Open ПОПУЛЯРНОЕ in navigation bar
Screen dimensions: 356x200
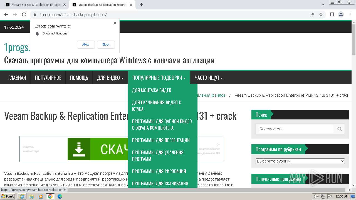(48, 78)
